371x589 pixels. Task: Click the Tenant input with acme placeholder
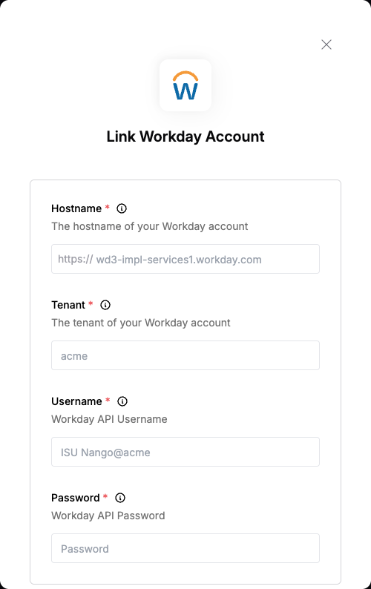pos(185,355)
